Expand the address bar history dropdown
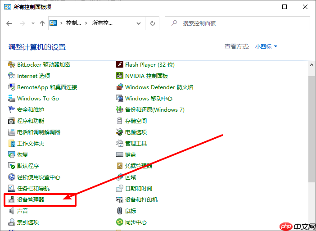This screenshot has width=316, height=231. (139, 23)
